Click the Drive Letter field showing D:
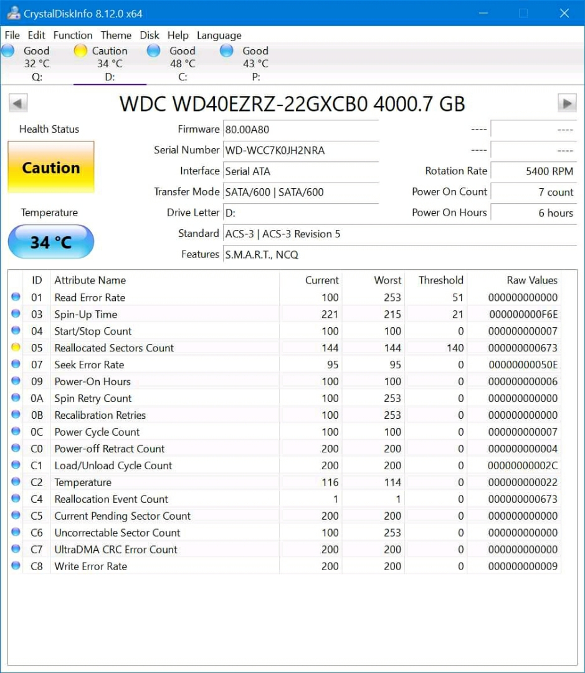Viewport: 585px width, 673px height. (300, 213)
